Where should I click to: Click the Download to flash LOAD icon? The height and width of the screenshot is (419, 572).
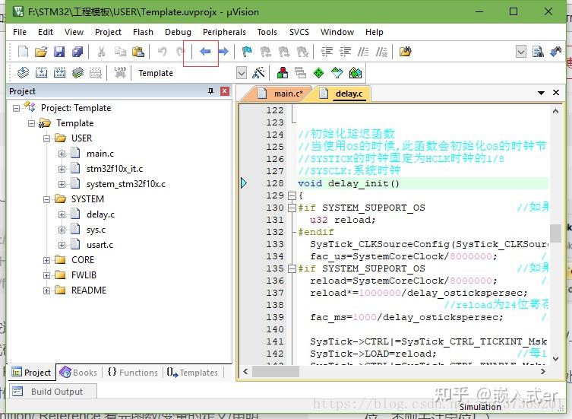click(x=120, y=73)
